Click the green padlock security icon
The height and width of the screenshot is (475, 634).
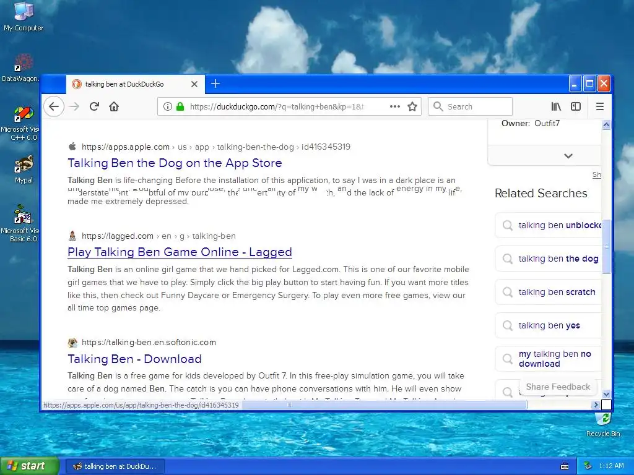pos(180,106)
